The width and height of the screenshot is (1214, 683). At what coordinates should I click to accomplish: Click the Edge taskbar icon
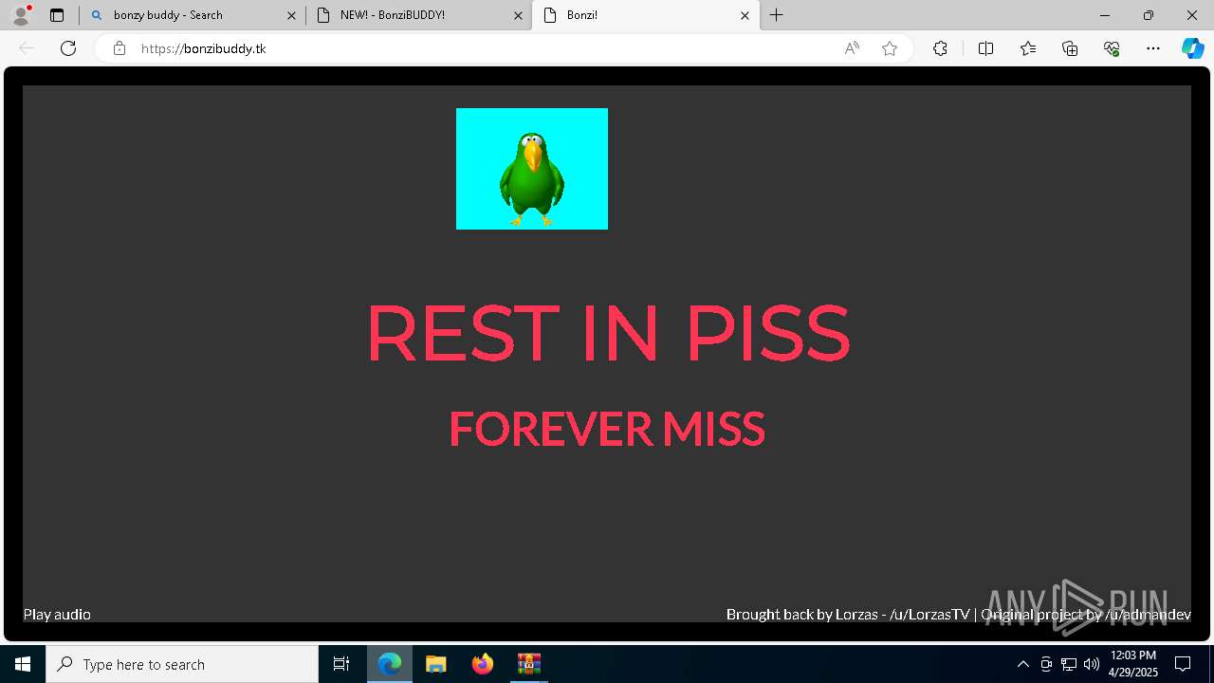click(x=390, y=664)
